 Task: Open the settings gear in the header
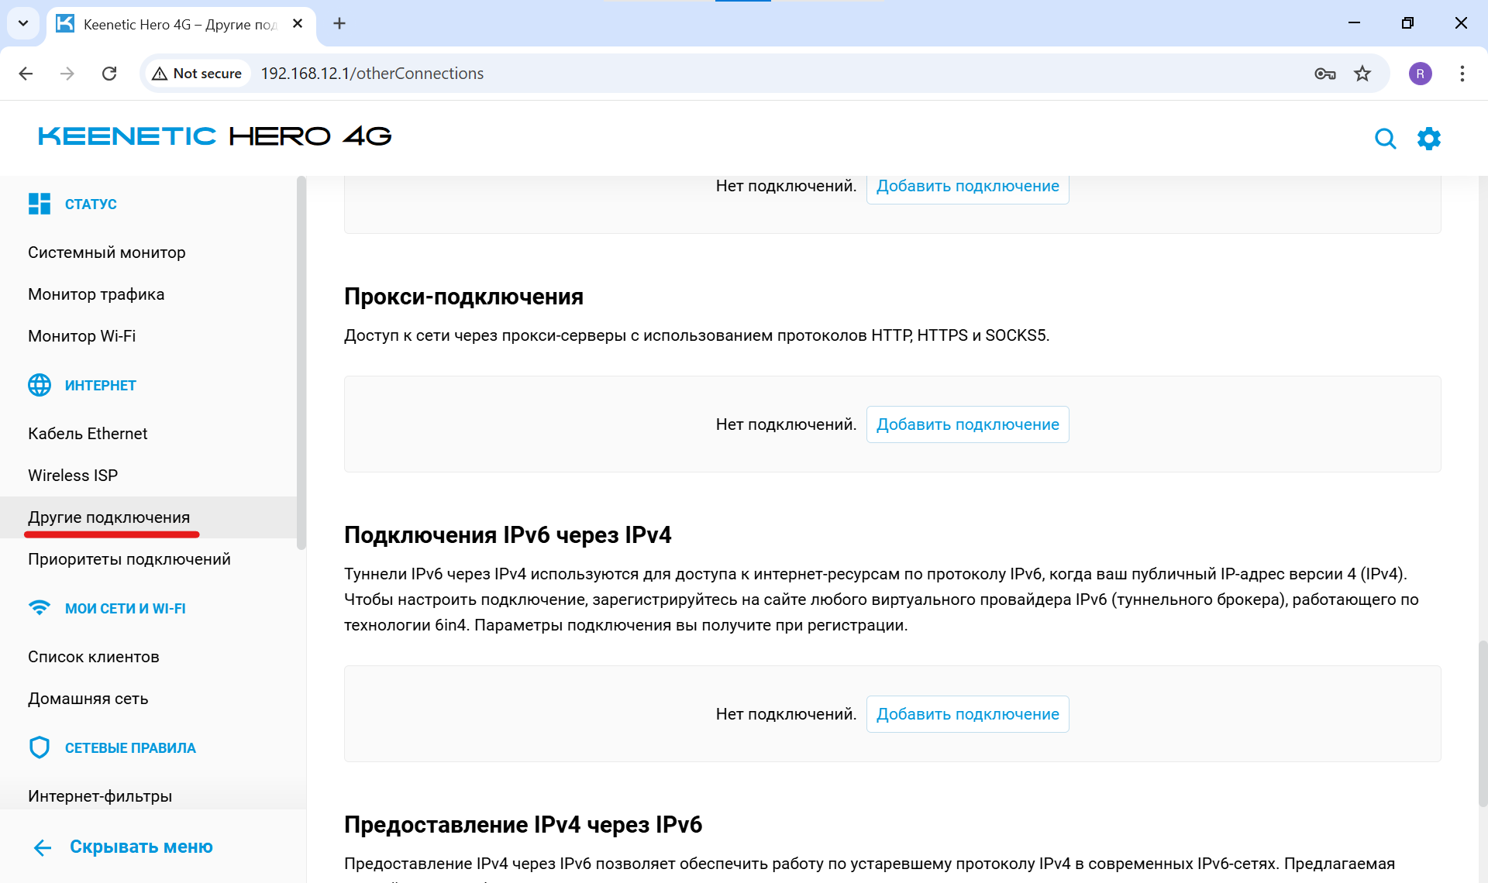pos(1430,139)
